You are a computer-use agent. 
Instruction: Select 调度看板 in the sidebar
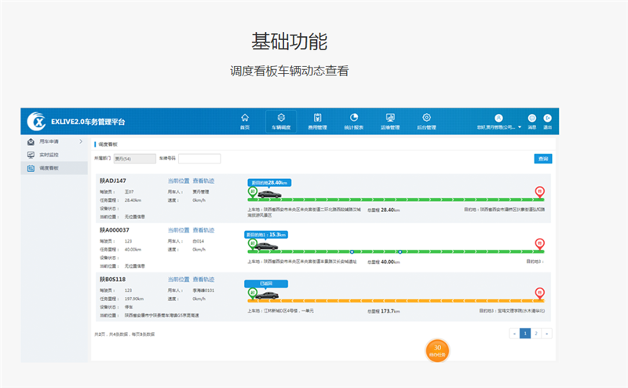pos(49,168)
